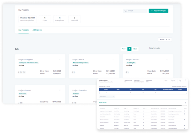Image resolution: width=191 pixels, height=134 pixels.
Task: Click Total 5 results text
Action: (x=155, y=48)
